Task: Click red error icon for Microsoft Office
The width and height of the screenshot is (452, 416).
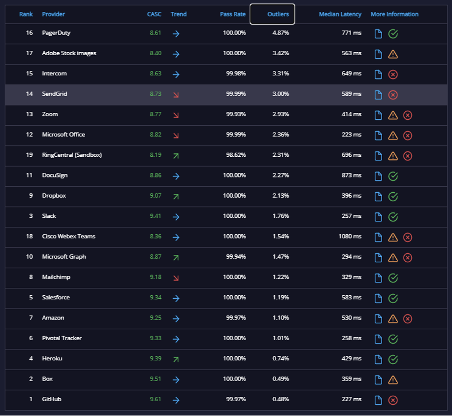Action: tap(408, 136)
